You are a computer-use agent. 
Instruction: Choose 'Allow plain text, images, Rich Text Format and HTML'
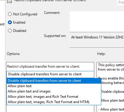pos(54,102)
